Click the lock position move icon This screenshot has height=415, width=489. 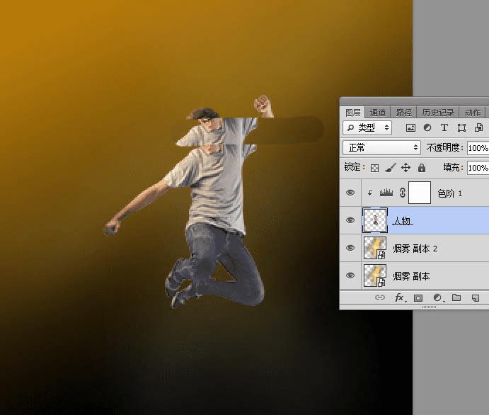[406, 168]
